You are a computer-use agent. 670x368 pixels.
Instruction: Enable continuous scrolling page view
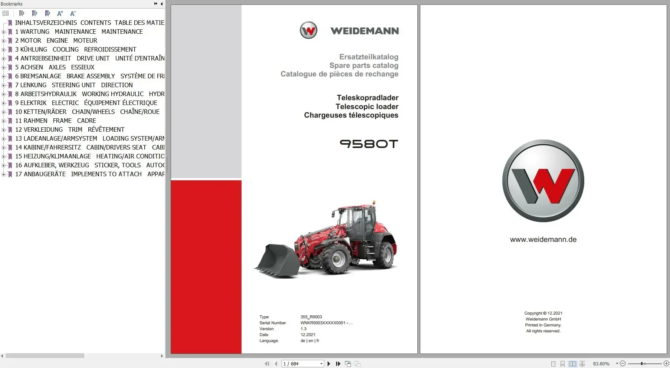[x=562, y=364]
